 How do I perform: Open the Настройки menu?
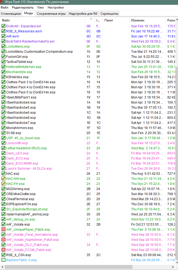coord(56,7)
